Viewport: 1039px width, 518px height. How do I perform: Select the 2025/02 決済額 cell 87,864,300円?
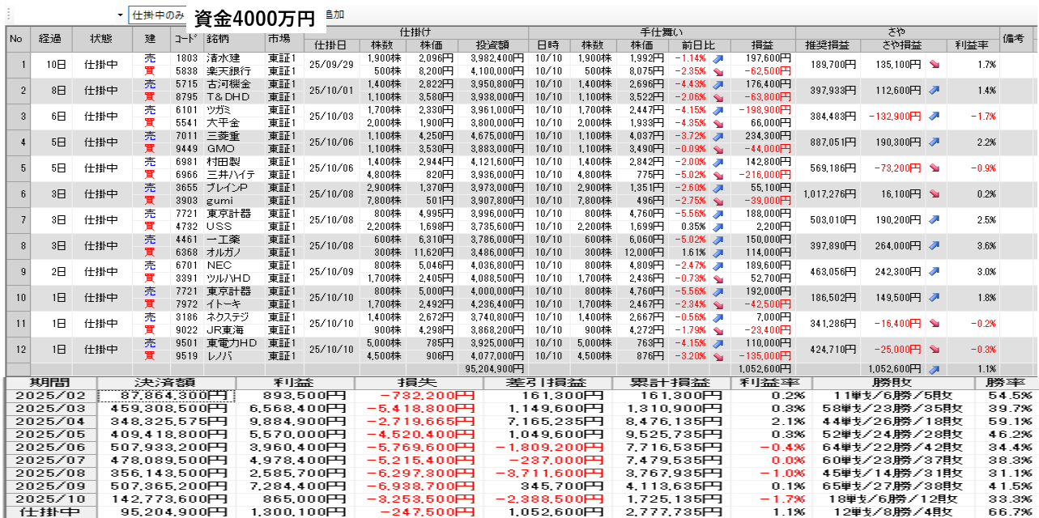pos(167,396)
